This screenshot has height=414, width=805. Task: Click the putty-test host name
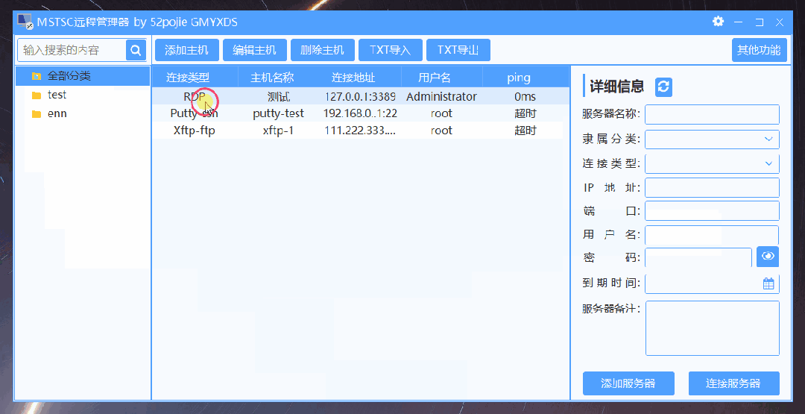(278, 113)
